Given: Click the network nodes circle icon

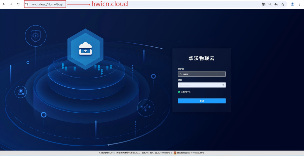Looking at the screenshot, I should (x=146, y=108).
